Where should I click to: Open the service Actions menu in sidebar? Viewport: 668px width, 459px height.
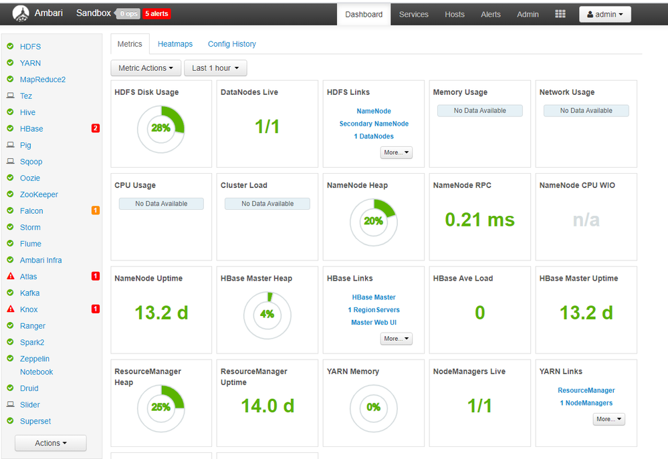51,443
